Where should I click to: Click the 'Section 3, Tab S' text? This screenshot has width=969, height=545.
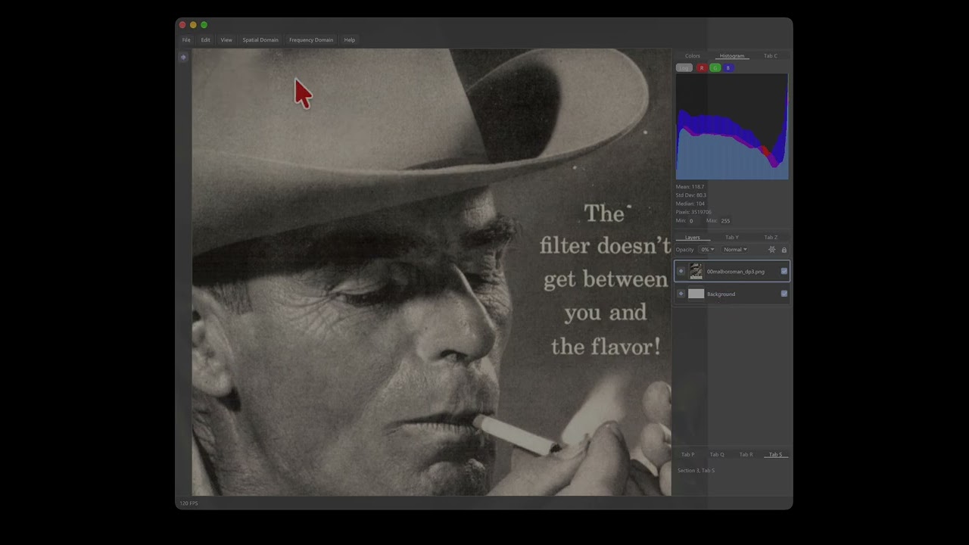(x=696, y=471)
